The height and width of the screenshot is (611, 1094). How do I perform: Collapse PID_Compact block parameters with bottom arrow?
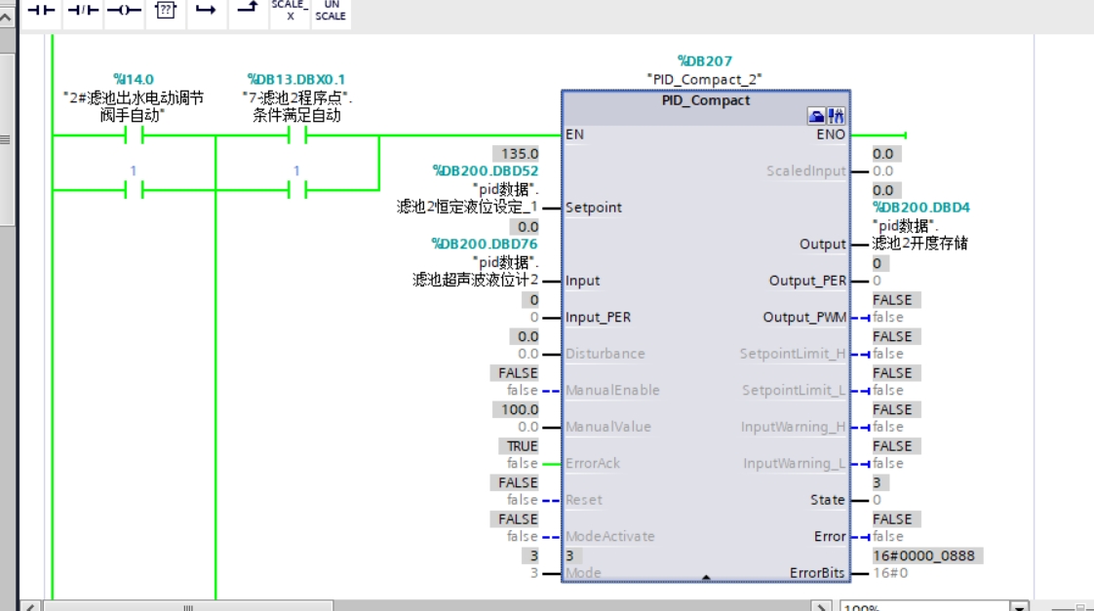pos(706,577)
